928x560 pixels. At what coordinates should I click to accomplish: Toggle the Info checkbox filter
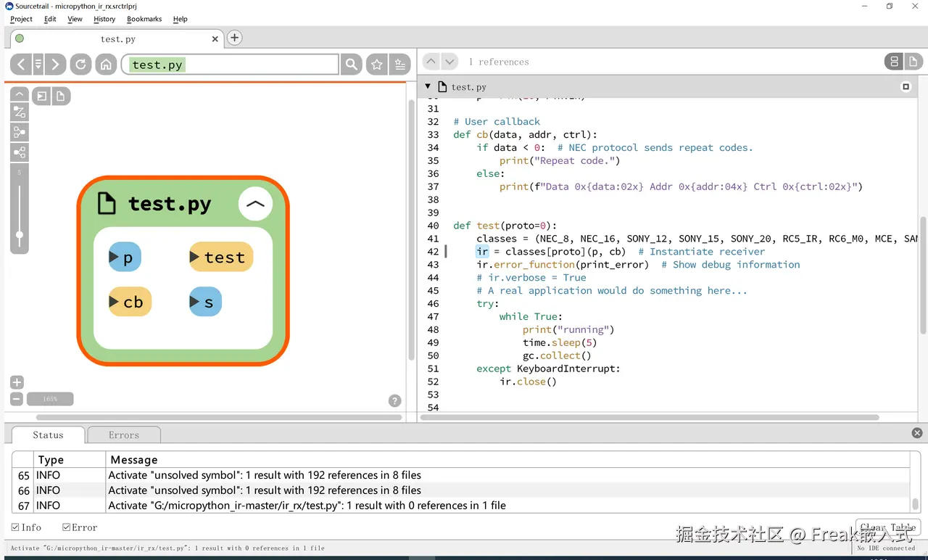coord(15,527)
